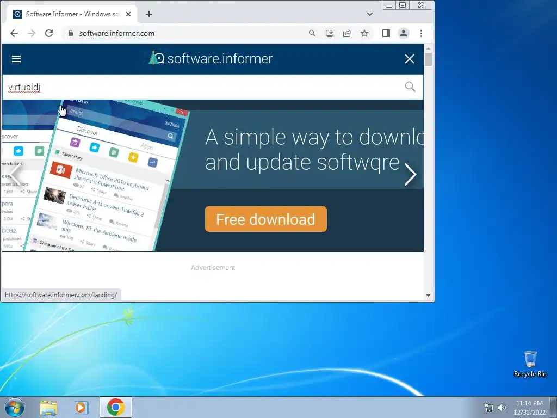This screenshot has width=557, height=418.
Task: Click the Chrome zoom/search magnifier icon in address bar
Action: pos(312,33)
